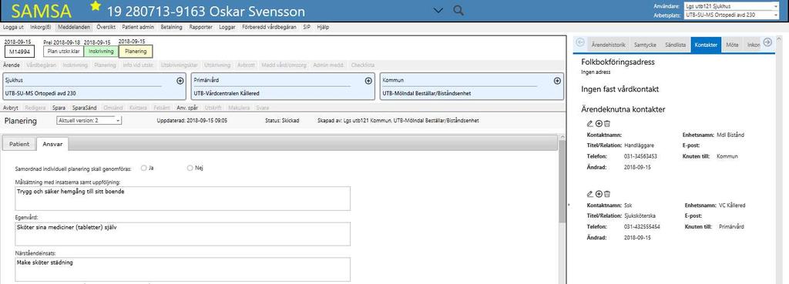The height and width of the screenshot is (284, 789).
Task: Click the Närståendeinsats text field
Action: [x=183, y=269]
